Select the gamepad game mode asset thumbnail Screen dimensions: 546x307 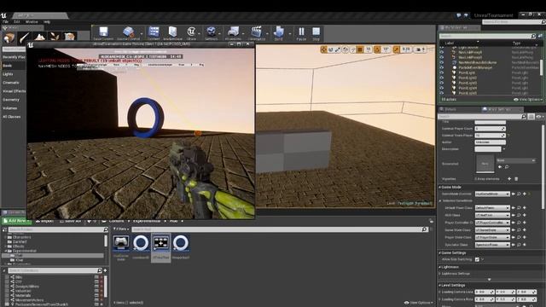[x=121, y=243]
